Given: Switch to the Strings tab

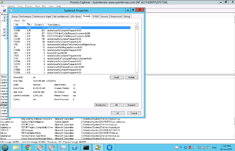Looking at the screenshot, I should tap(127, 17).
